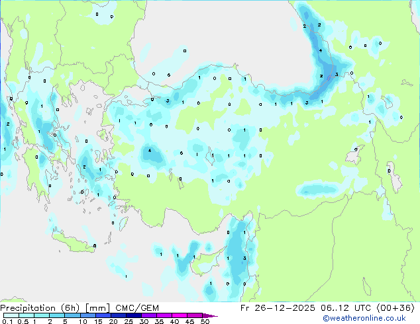Click the legend scale label "50"
The height and width of the screenshot is (324, 420).
[205, 321]
